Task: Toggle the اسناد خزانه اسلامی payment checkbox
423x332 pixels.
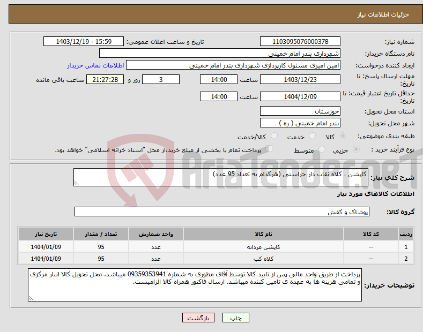Action: pos(269,149)
